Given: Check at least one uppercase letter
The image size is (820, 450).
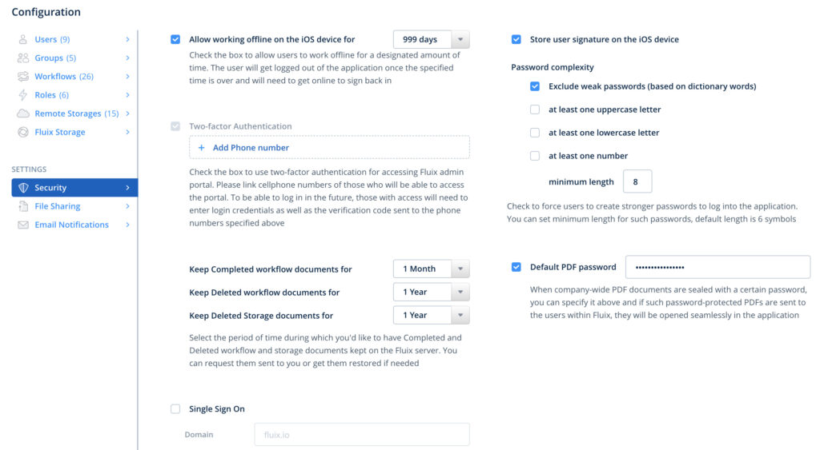Looking at the screenshot, I should point(535,110).
